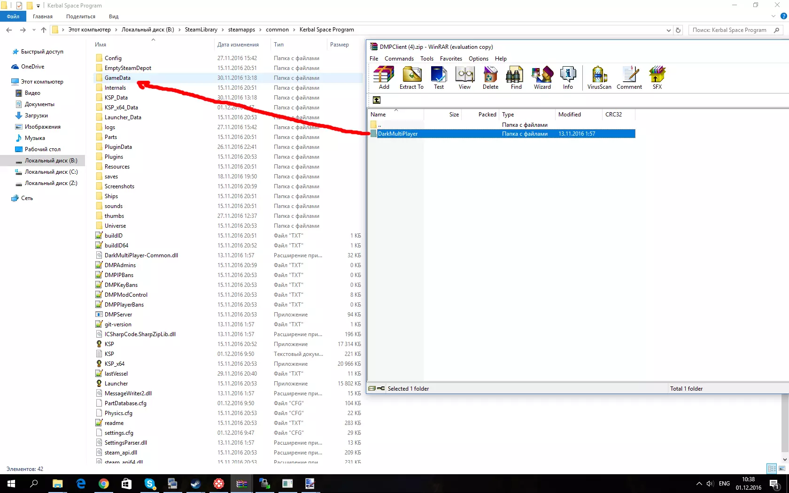789x493 pixels.
Task: Click the volume icon in system tray
Action: (710, 484)
